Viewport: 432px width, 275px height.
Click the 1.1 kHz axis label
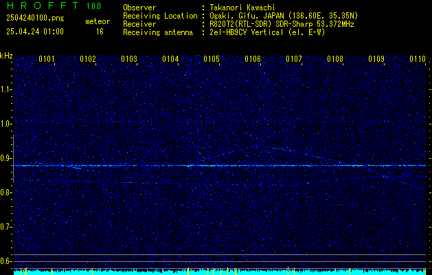pos(5,89)
